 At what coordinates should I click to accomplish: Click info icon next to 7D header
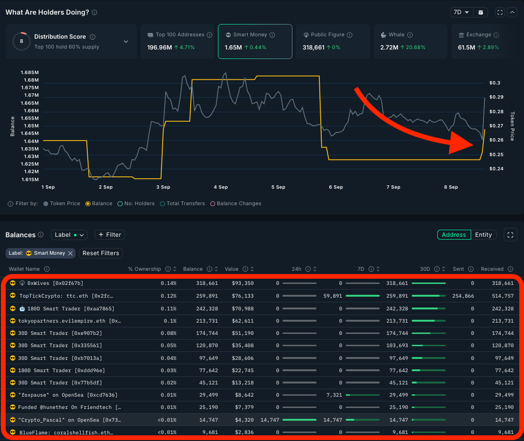click(371, 269)
